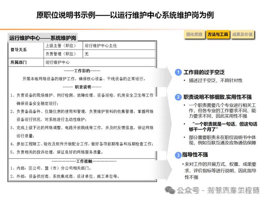Click duty item 1 about 设备的现场维护
The height and width of the screenshot is (201, 268).
pos(82,99)
